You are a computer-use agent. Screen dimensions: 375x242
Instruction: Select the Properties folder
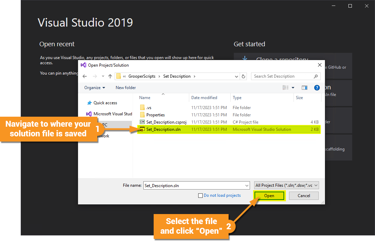(x=229, y=115)
